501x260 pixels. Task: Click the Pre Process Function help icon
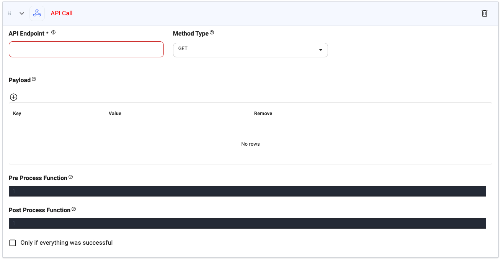pos(70,177)
